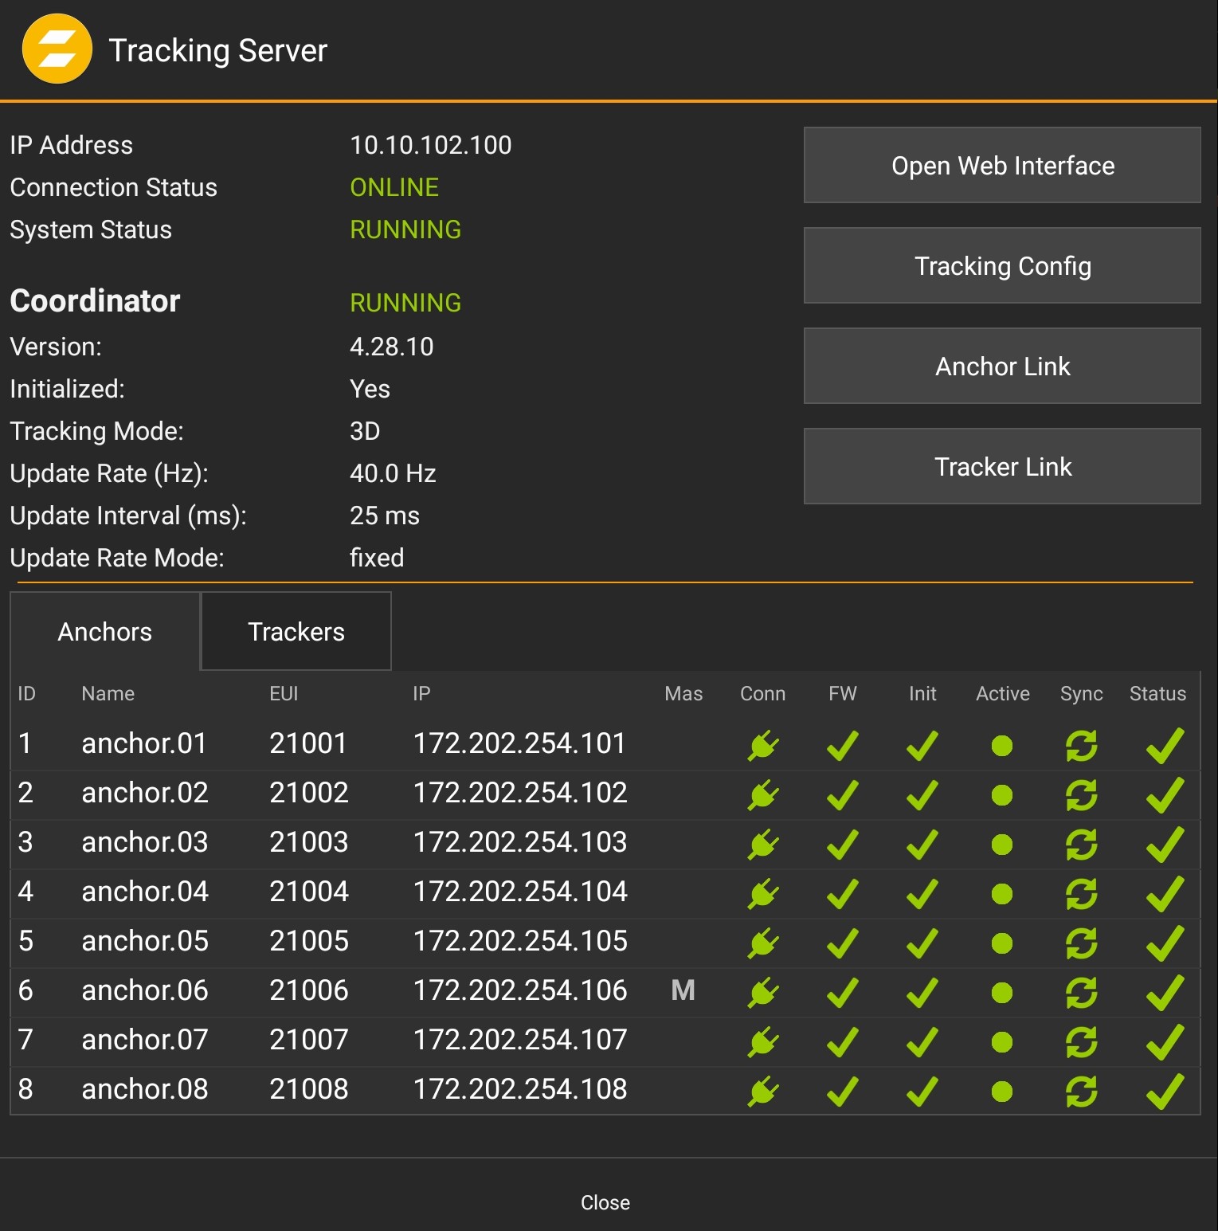Click the M master marker on anchor.06
Screen dimensions: 1218x1231
[x=683, y=990]
